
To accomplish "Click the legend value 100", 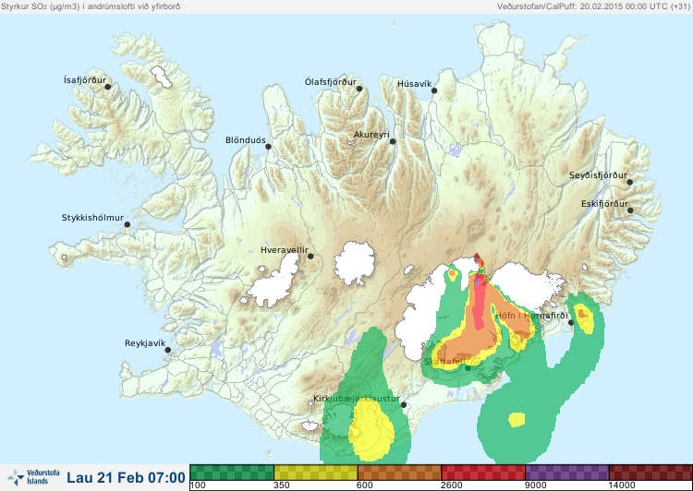I will 198,485.
